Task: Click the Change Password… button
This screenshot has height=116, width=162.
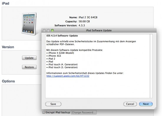Action: 84,112
